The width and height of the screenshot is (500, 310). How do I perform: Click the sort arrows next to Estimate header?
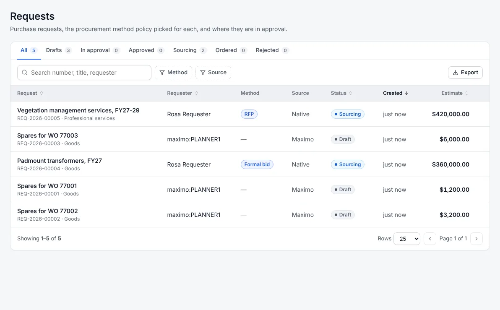(467, 93)
